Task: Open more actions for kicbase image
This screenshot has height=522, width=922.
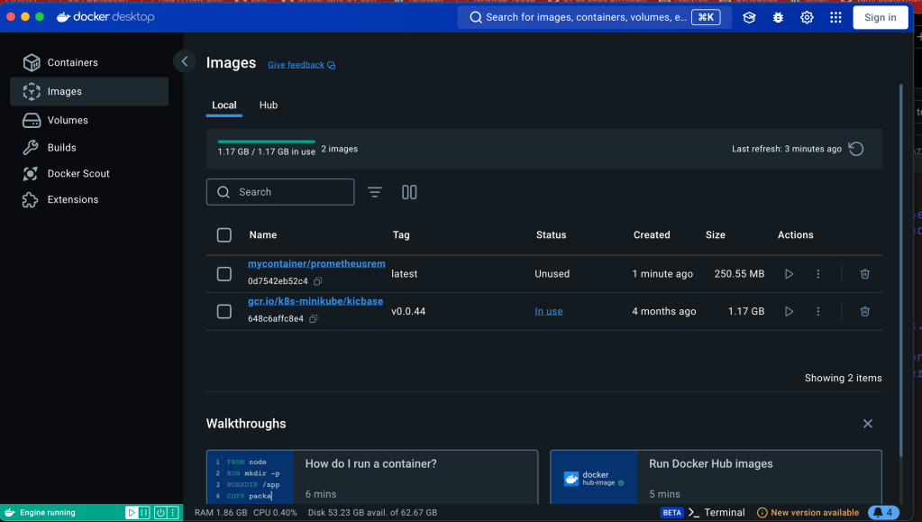Action: pos(818,311)
